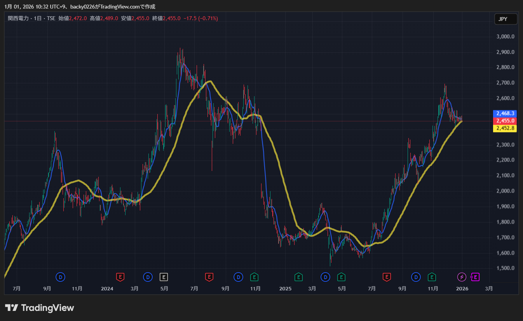The height and width of the screenshot is (321, 523).
Task: Click the purple lightning bolt marker
Action: (462, 277)
